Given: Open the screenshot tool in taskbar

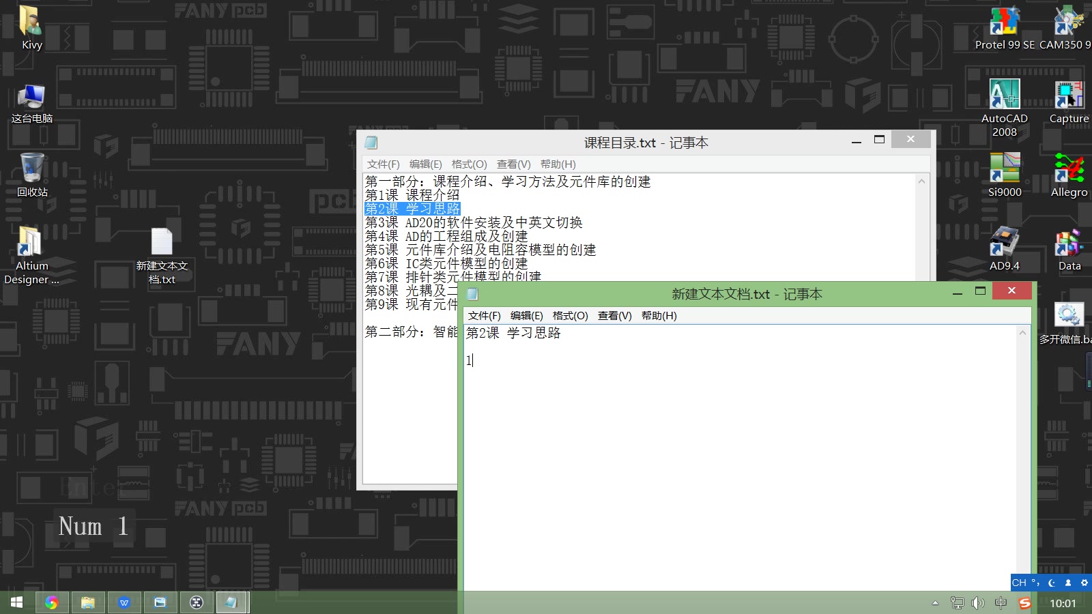Looking at the screenshot, I should coord(160,602).
